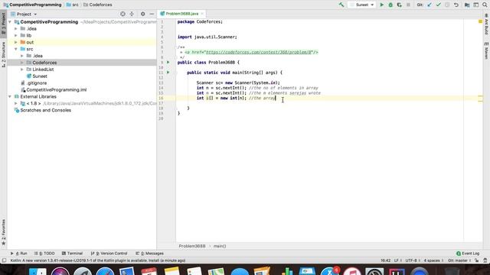Start debugging with the green bug icon
The width and height of the screenshot is (490, 275).
point(390,5)
